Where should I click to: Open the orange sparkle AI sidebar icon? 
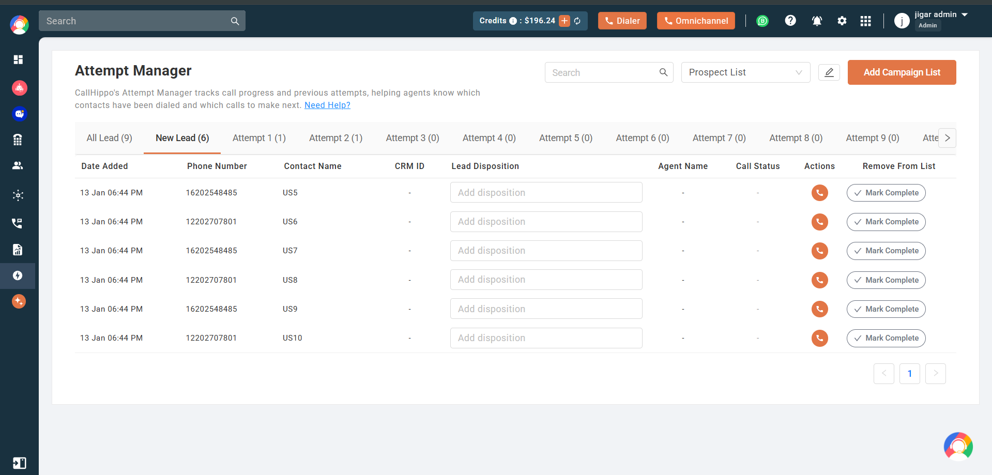(x=19, y=301)
